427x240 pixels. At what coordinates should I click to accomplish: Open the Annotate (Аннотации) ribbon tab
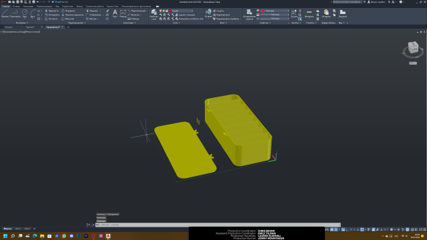point(28,6)
